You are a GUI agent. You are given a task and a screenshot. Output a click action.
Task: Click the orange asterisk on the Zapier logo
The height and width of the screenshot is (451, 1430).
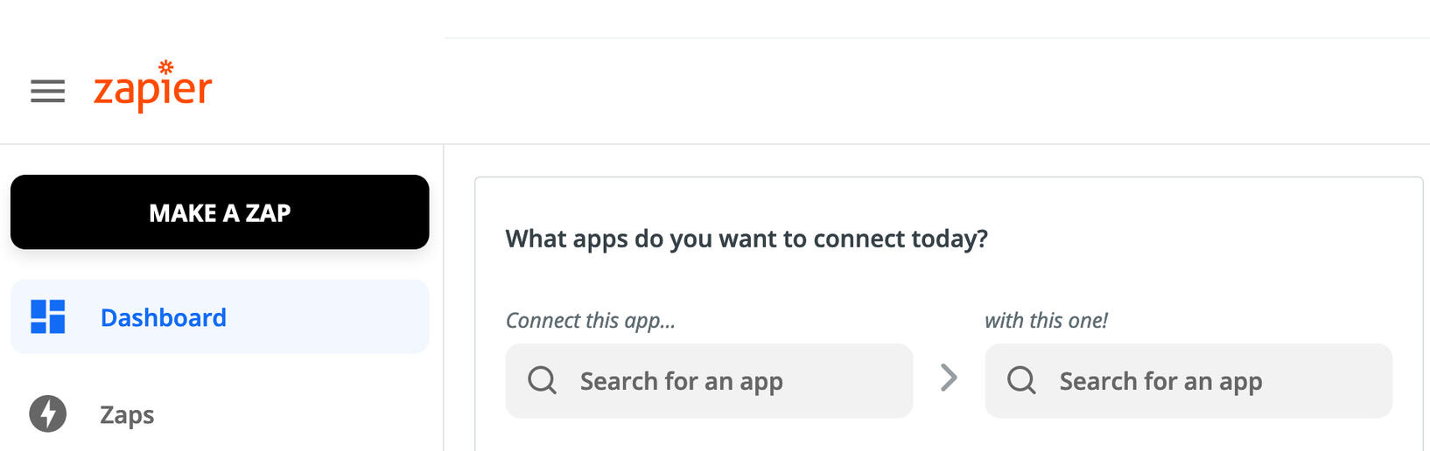pos(165,66)
